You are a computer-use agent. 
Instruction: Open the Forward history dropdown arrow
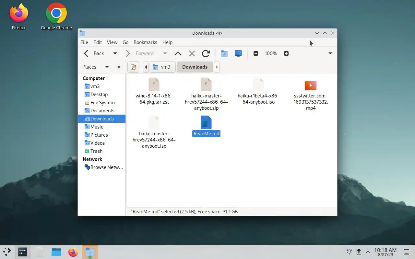tap(165, 53)
